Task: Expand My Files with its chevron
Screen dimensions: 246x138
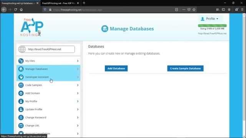Action: (78, 61)
